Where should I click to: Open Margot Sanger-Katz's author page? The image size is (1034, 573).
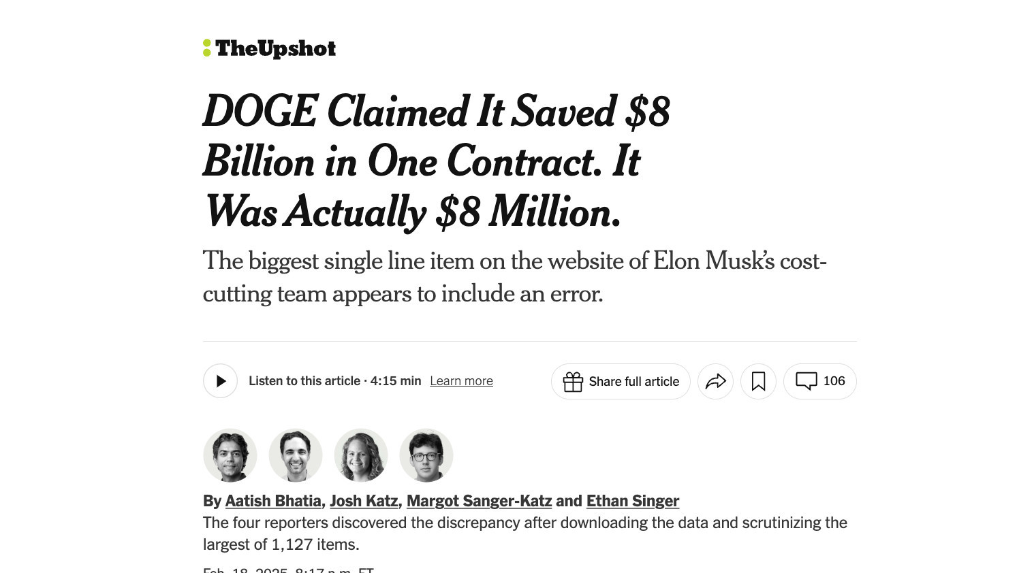pyautogui.click(x=479, y=501)
